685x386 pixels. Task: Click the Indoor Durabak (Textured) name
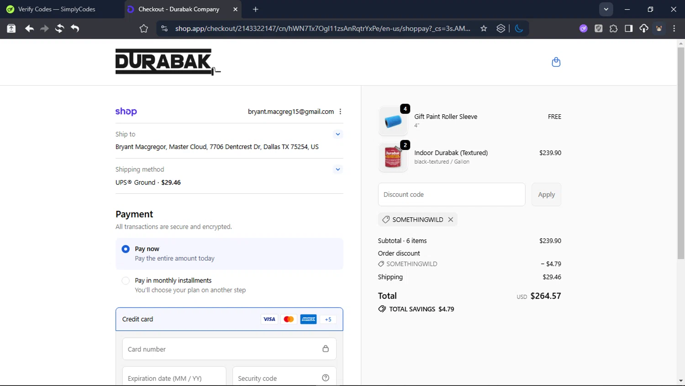tap(451, 153)
